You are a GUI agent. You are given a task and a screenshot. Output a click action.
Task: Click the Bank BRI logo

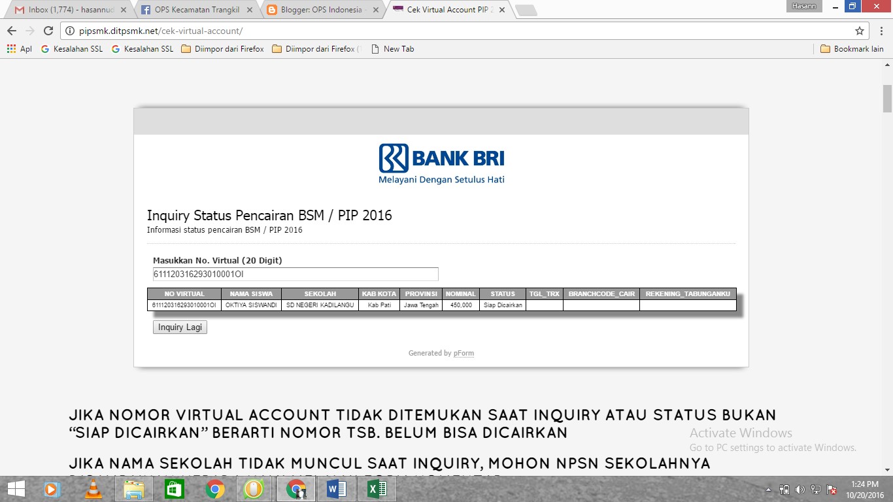[x=441, y=163]
